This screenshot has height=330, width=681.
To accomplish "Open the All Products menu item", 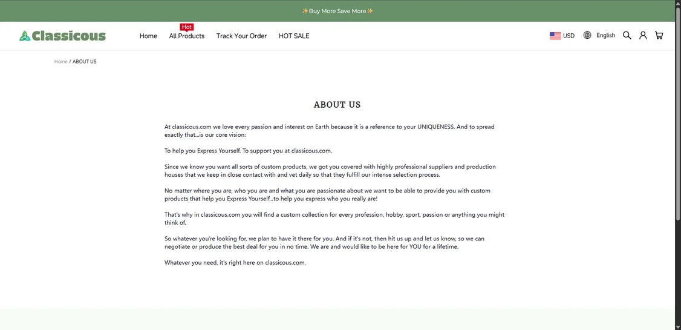I will [x=187, y=36].
